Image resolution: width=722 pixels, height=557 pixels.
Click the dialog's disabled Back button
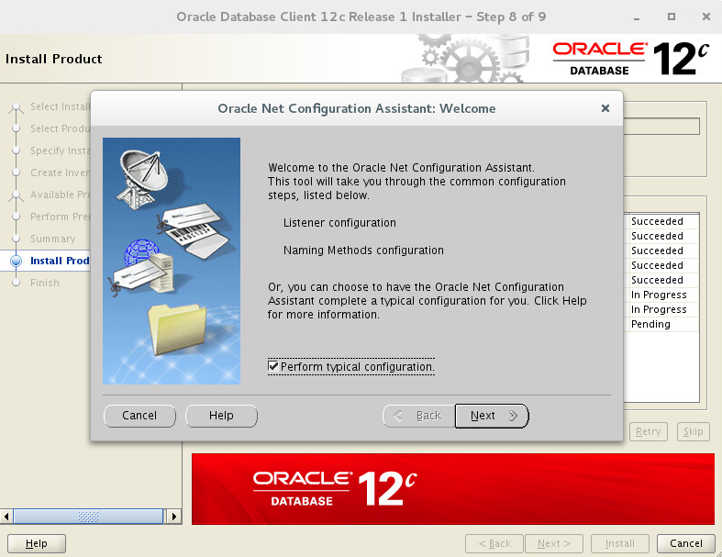coord(418,416)
